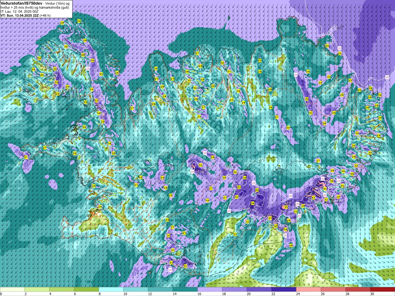Pick the pale cyan 8–10 m/s color swatch
The height and width of the screenshot is (296, 395).
click(x=111, y=290)
